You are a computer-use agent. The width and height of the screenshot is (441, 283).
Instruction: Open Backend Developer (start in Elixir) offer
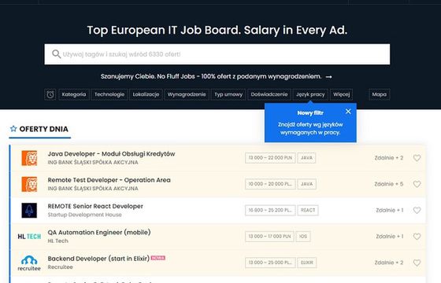coord(98,259)
